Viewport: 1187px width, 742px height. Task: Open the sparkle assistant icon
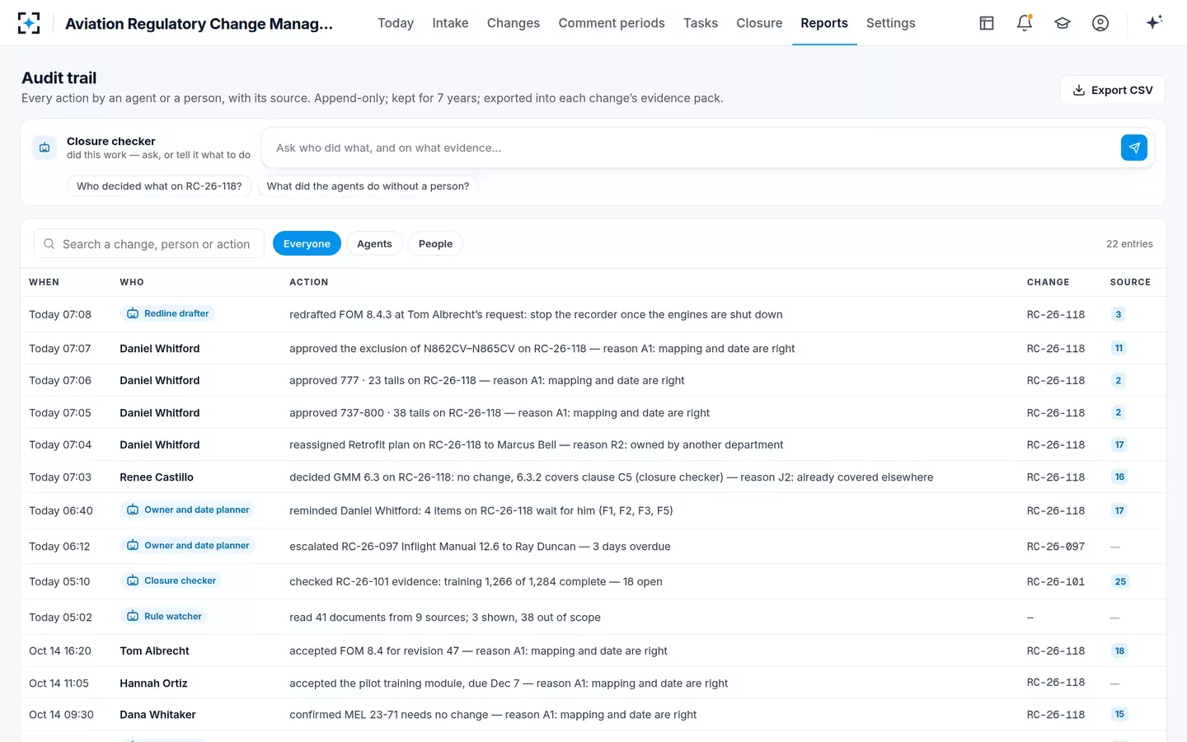pyautogui.click(x=1154, y=22)
